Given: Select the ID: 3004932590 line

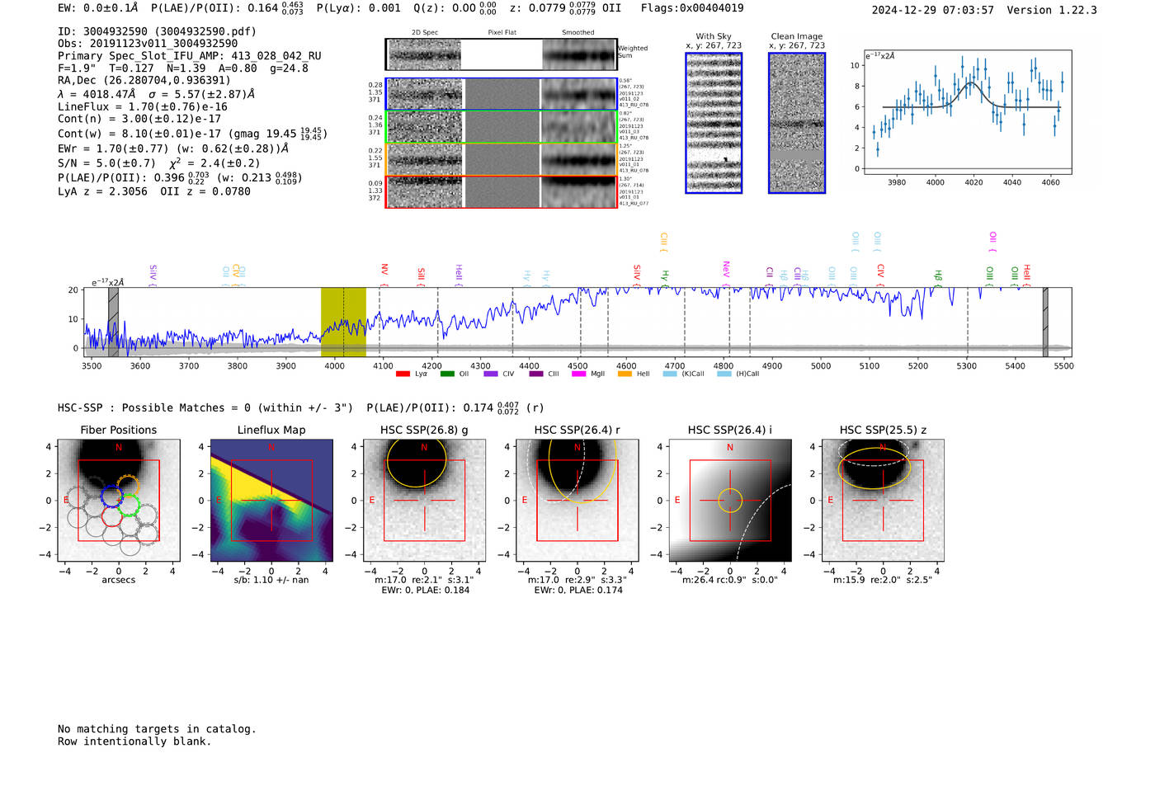Looking at the screenshot, I should click(157, 31).
